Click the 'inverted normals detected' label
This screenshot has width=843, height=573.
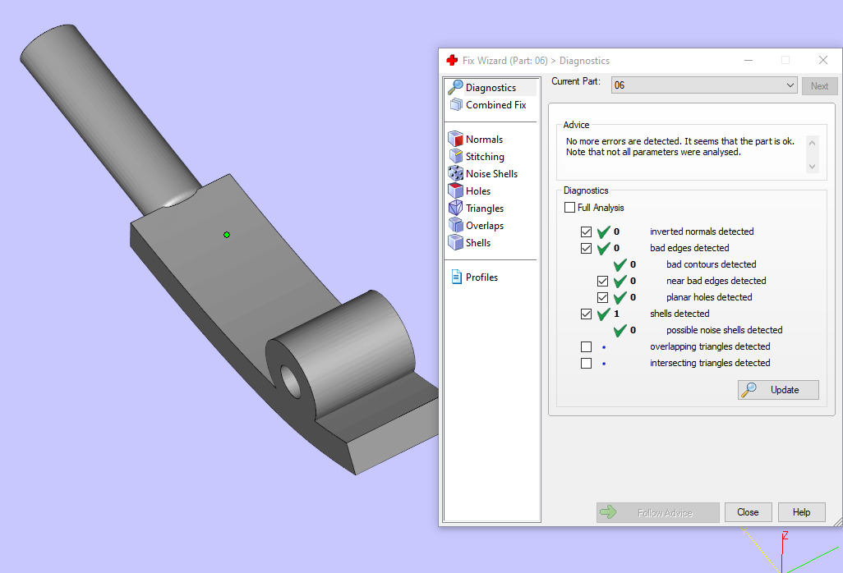pos(702,231)
